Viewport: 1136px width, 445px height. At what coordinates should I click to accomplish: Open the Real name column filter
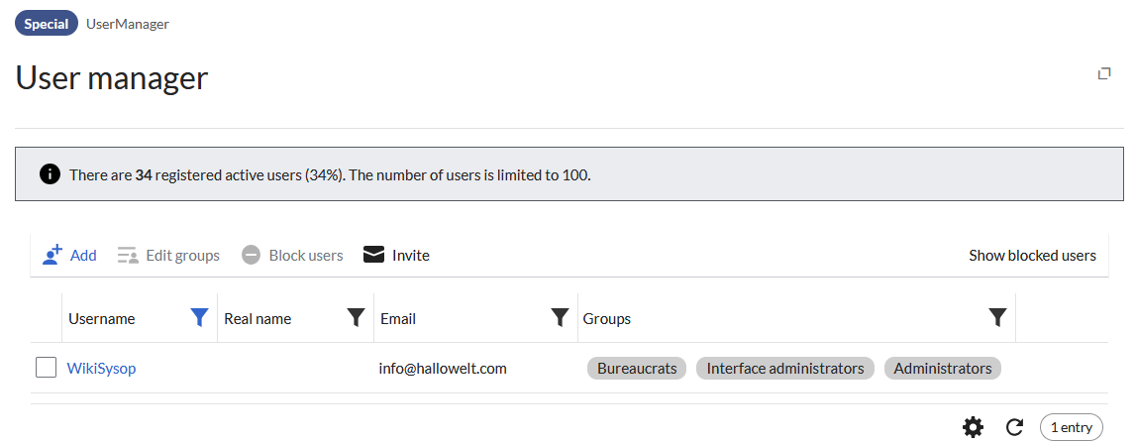[x=356, y=318]
